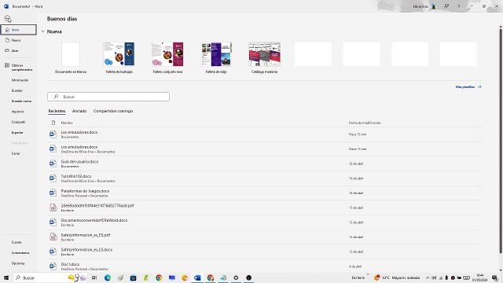Choose Folleto conjunto rosa template

pyautogui.click(x=167, y=57)
